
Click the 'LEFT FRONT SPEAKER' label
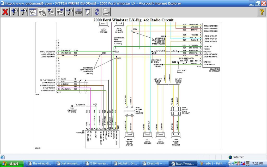pyautogui.click(x=104, y=30)
